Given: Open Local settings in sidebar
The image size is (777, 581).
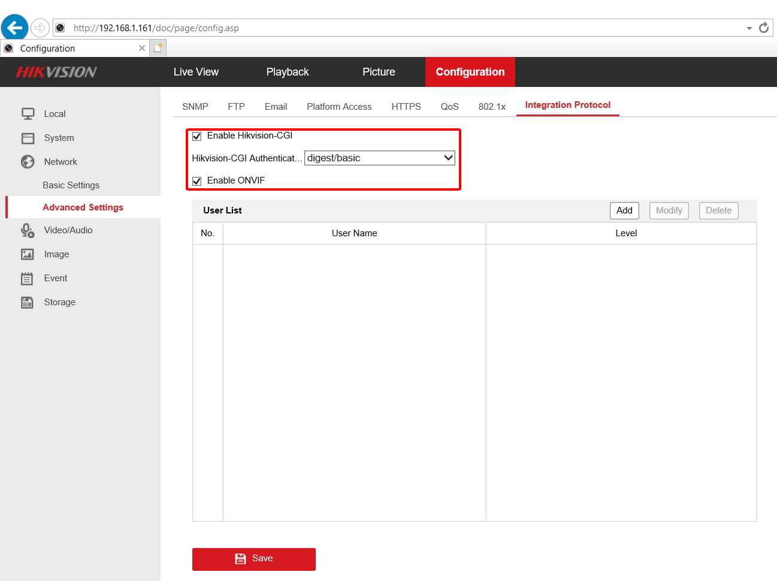Looking at the screenshot, I should tap(55, 114).
